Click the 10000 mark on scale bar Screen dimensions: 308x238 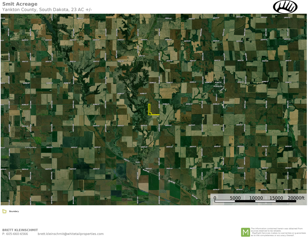256,198
